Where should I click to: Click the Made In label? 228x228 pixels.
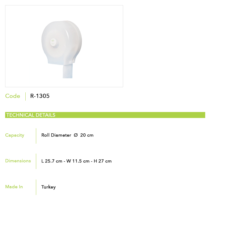[14, 187]
